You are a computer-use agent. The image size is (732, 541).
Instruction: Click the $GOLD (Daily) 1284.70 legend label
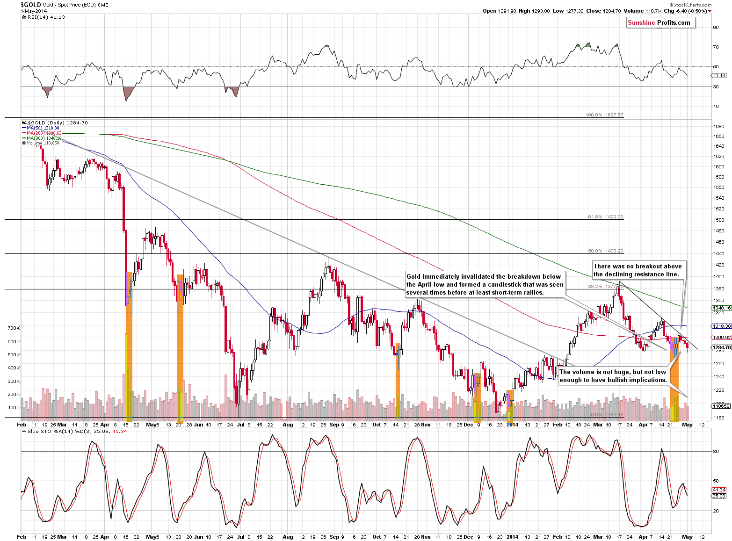[58, 123]
